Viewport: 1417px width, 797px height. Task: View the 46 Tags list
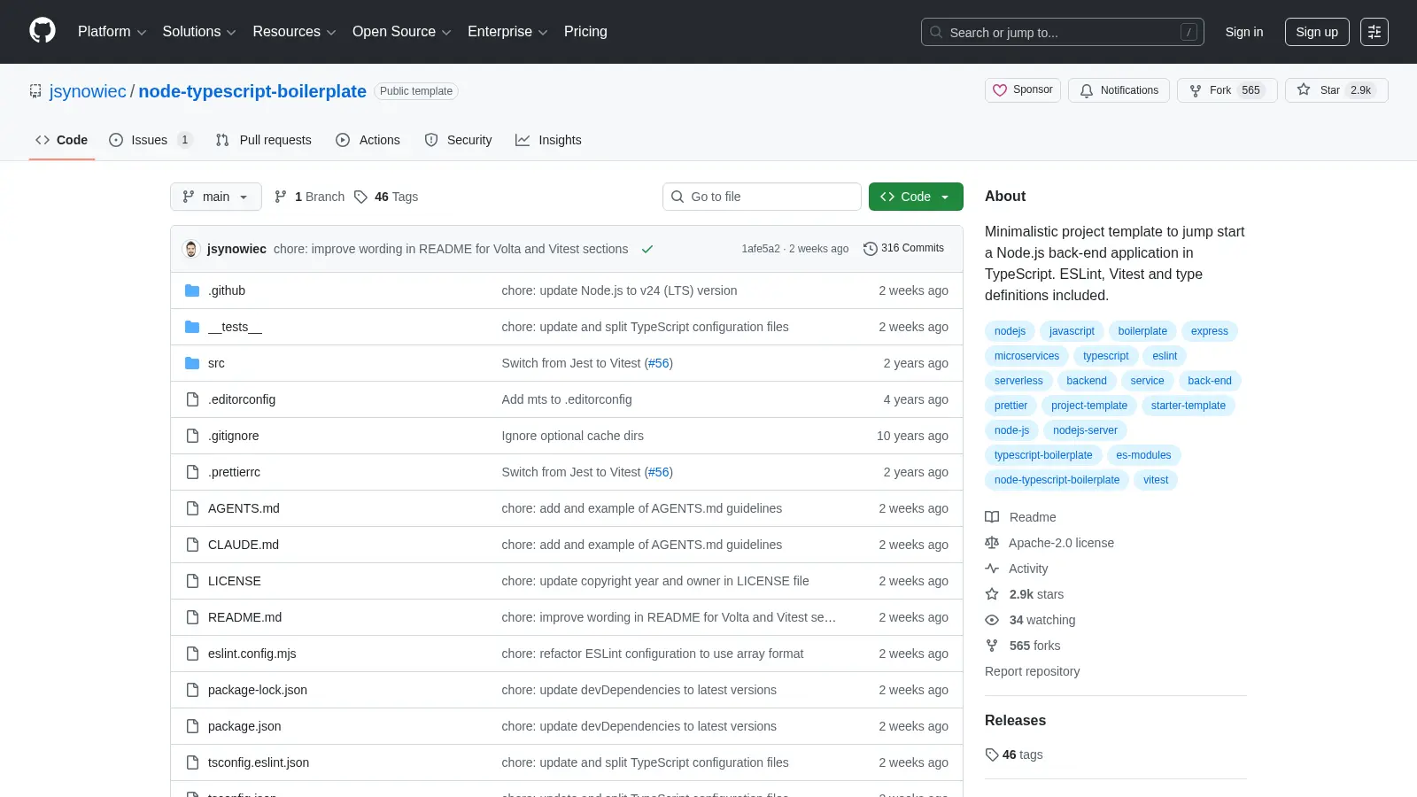(386, 197)
